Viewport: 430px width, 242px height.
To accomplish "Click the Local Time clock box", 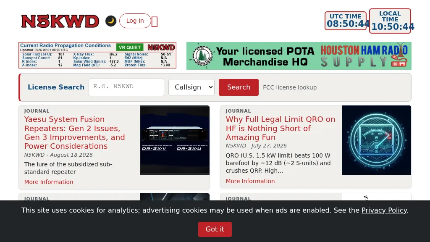I will [390, 21].
